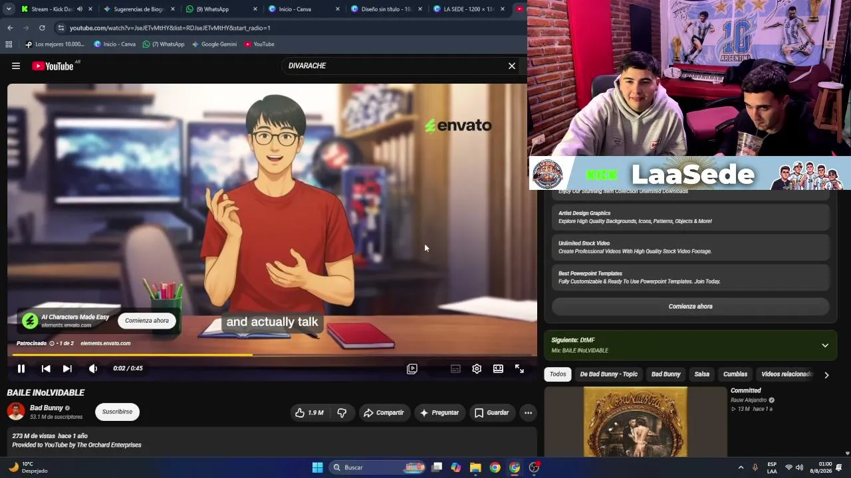This screenshot has height=478, width=851.
Task: Go back in browser history
Action: pyautogui.click(x=10, y=28)
